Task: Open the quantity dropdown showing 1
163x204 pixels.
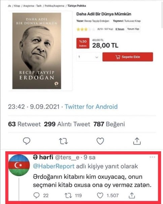Action: pos(88,57)
